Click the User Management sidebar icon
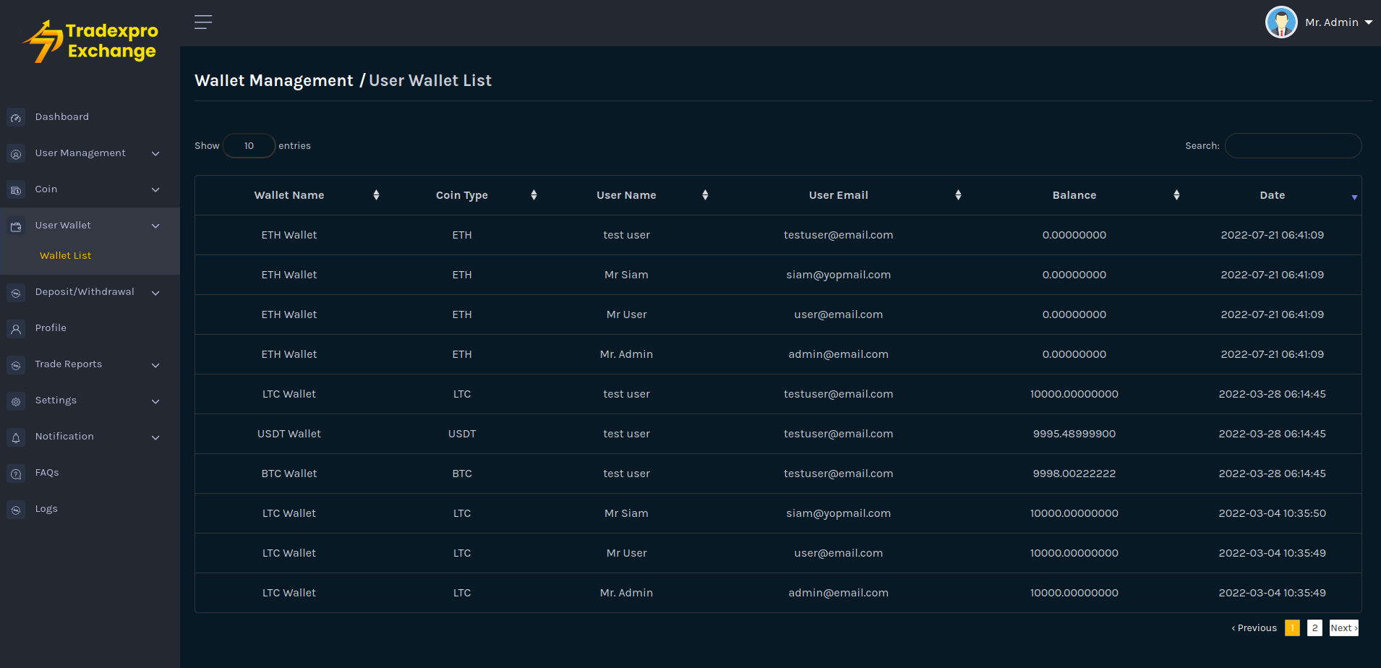The height and width of the screenshot is (668, 1381). [16, 153]
